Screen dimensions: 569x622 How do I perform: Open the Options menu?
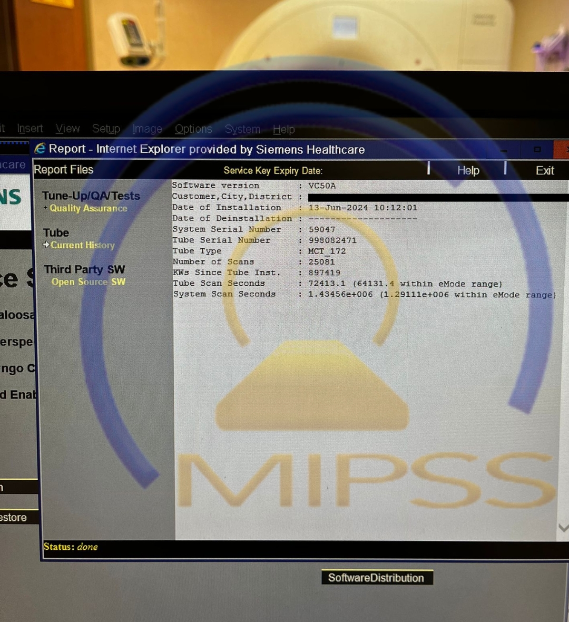193,129
